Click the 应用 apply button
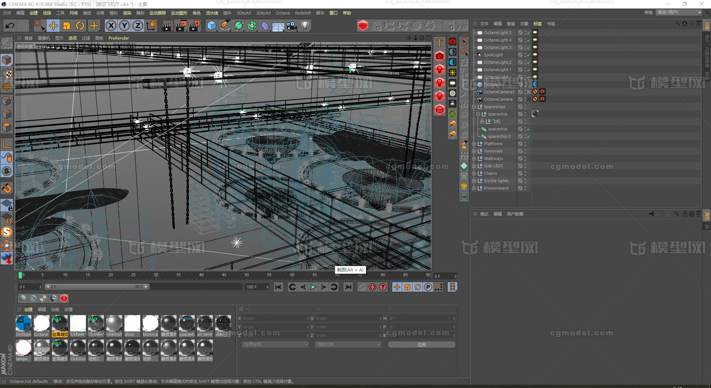This screenshot has width=711, height=388. (422, 345)
